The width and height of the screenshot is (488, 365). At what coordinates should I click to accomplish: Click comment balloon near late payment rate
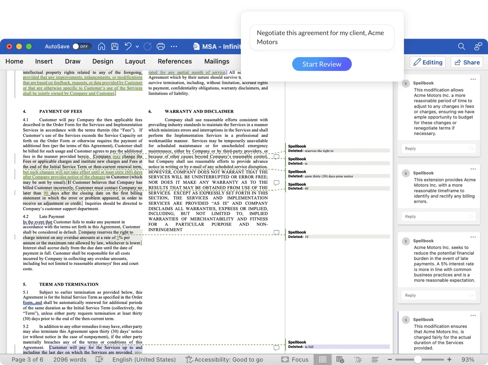[276, 233]
